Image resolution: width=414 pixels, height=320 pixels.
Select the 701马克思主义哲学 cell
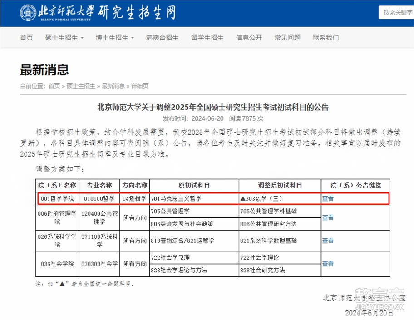click(x=194, y=198)
